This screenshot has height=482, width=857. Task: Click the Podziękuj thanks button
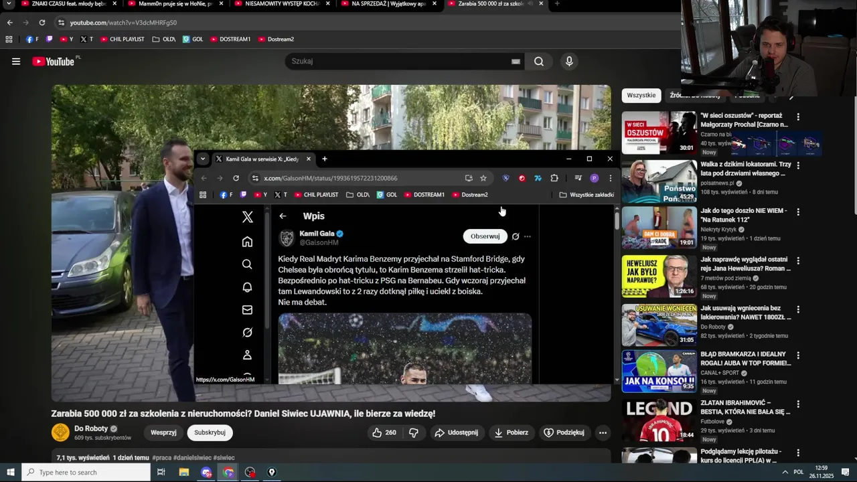[x=564, y=432]
